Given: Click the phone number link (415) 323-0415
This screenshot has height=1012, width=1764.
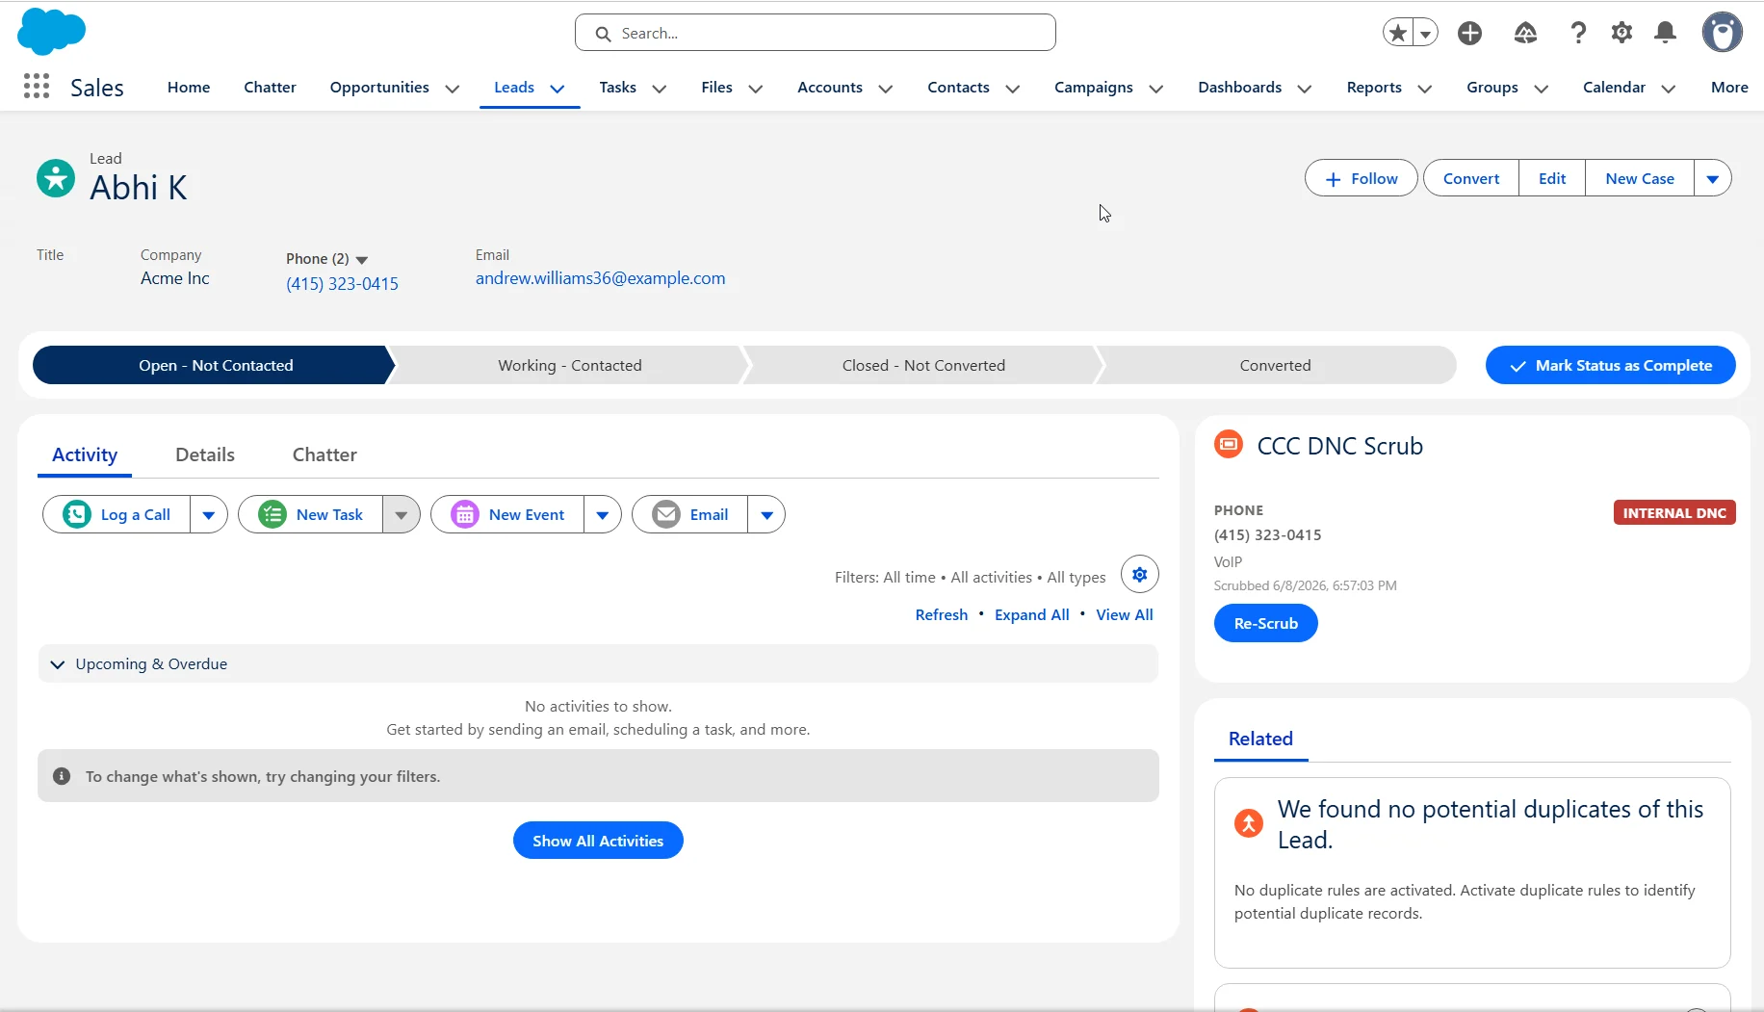Looking at the screenshot, I should 342,284.
